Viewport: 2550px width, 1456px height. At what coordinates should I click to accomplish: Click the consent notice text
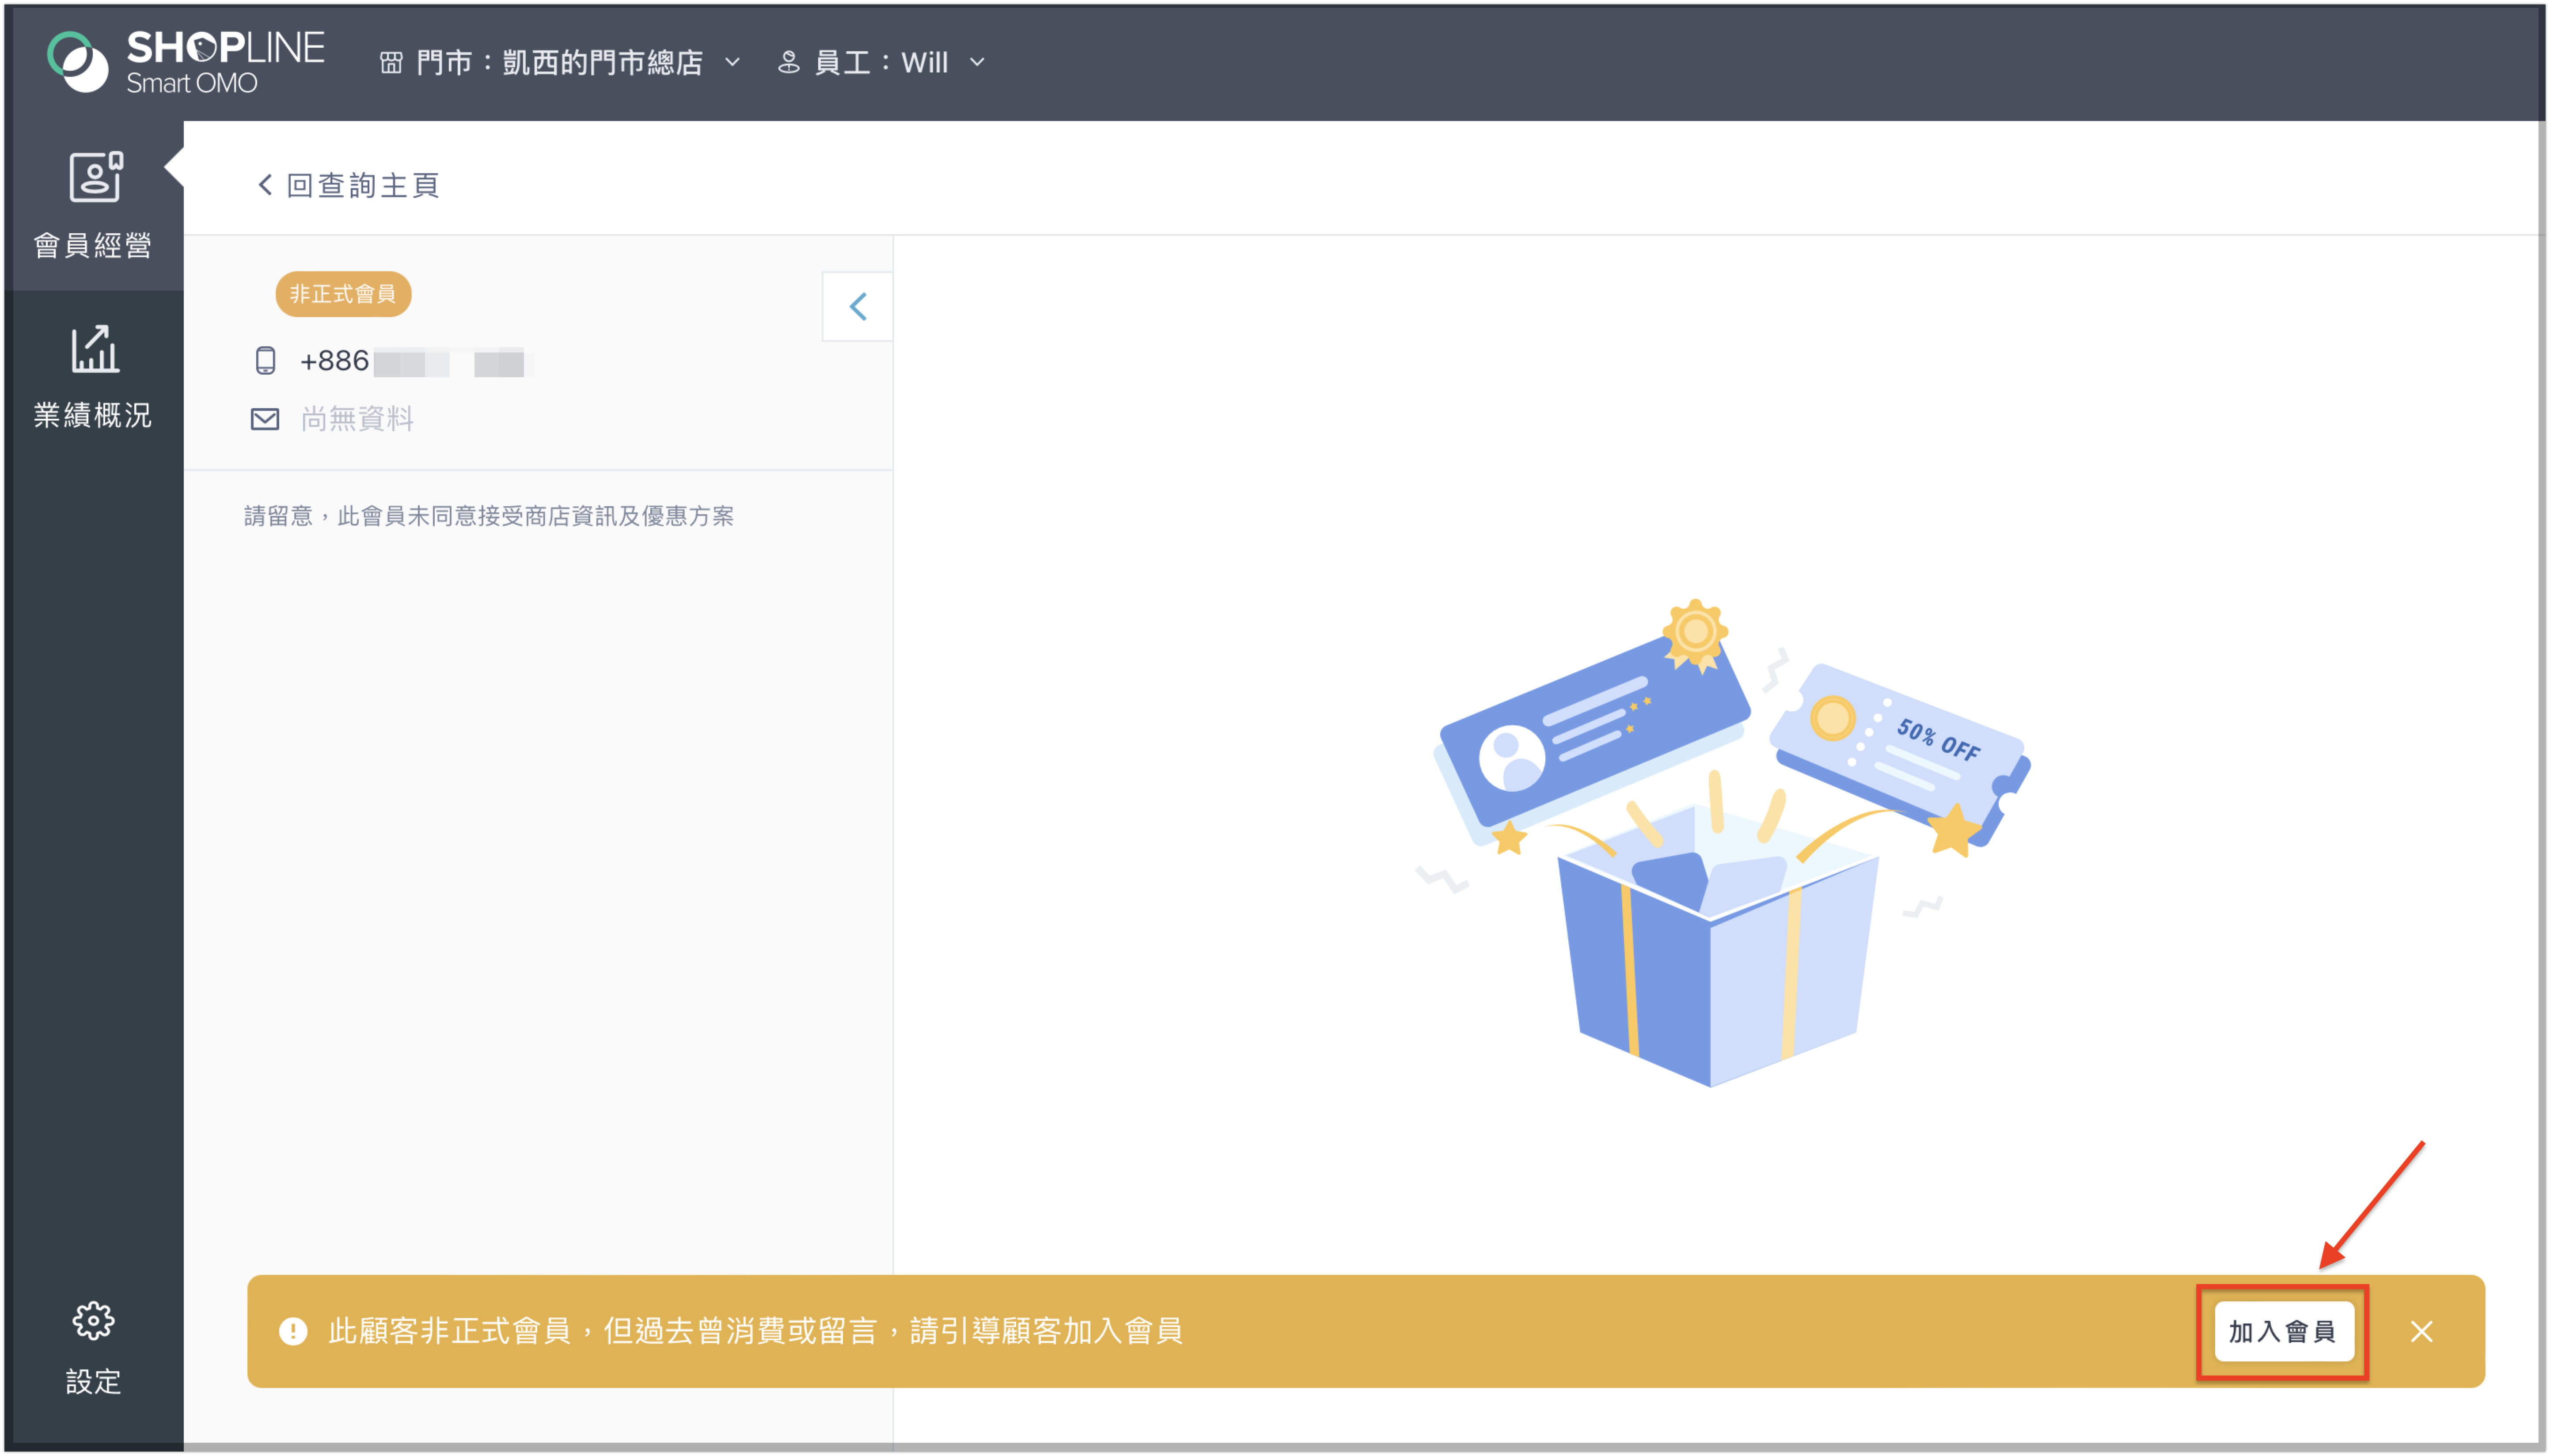pyautogui.click(x=489, y=516)
